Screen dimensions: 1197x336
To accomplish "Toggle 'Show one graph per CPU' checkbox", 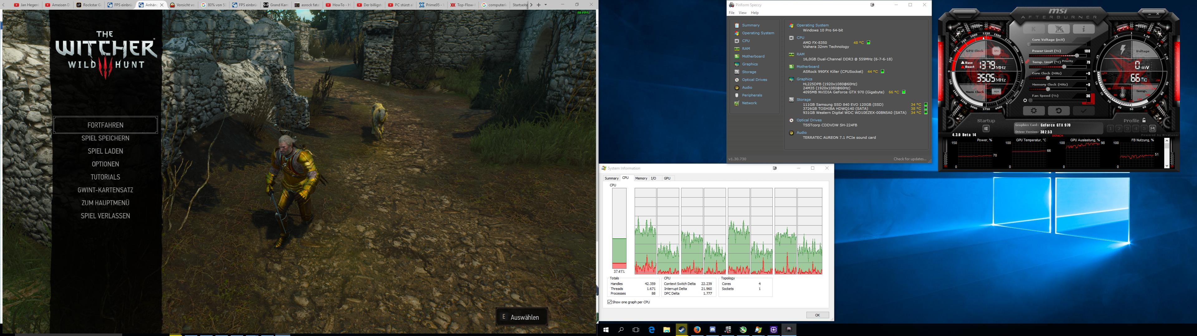I will pos(610,302).
